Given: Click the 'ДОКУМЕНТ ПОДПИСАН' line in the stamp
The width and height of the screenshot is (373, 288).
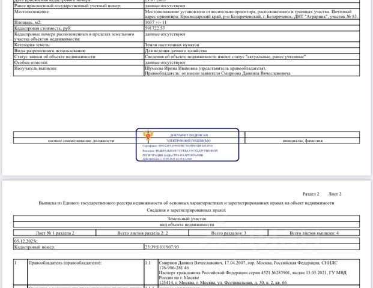Looking at the screenshot, I should pyautogui.click(x=189, y=135).
